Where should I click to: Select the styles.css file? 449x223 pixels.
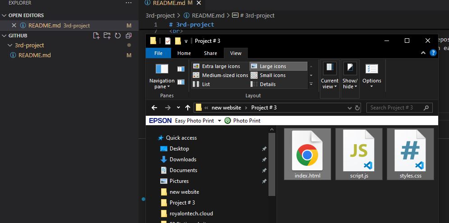pyautogui.click(x=410, y=154)
